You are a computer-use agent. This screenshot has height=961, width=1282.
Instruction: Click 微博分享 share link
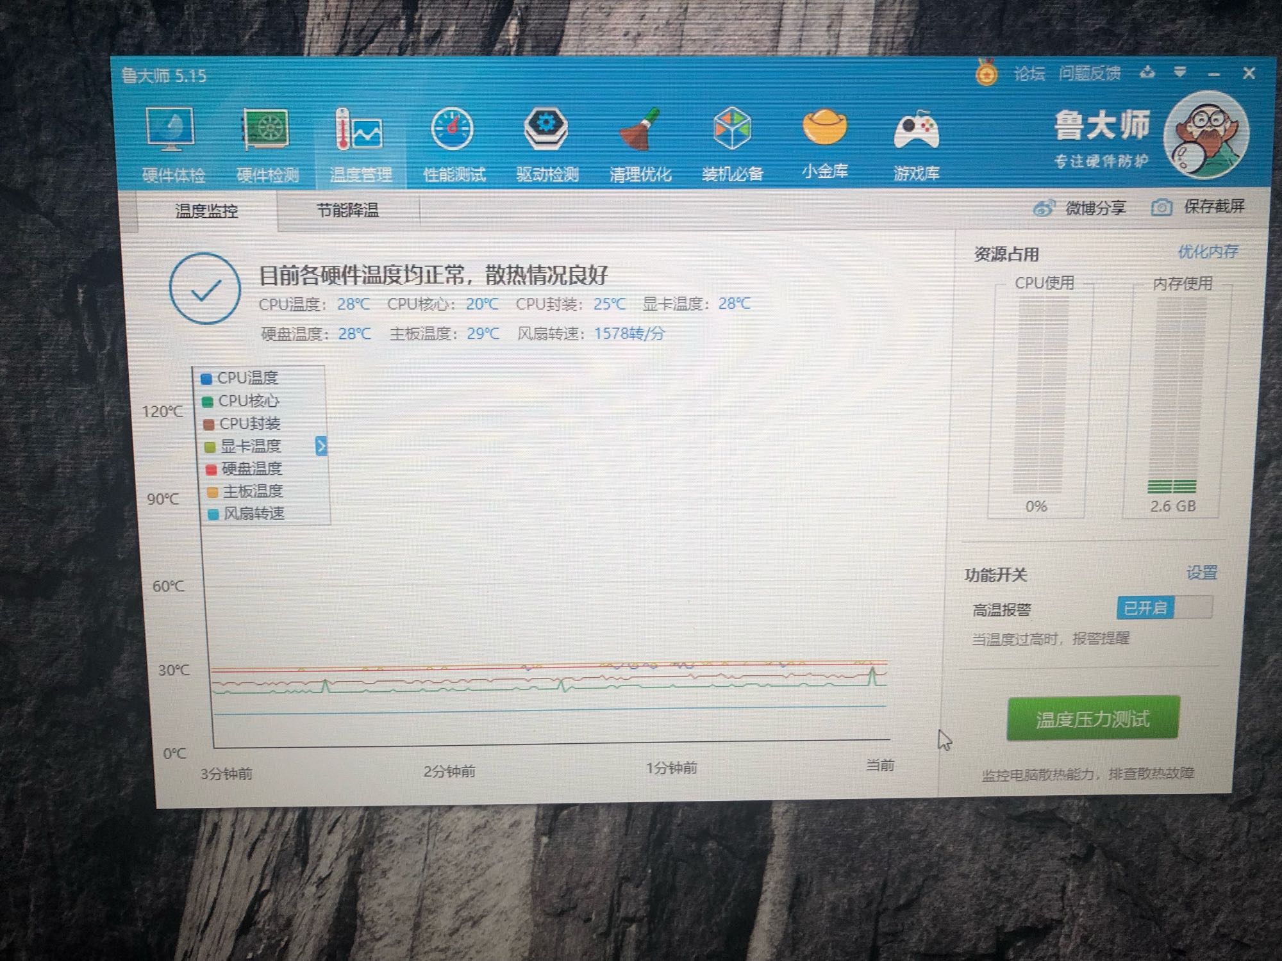1095,208
